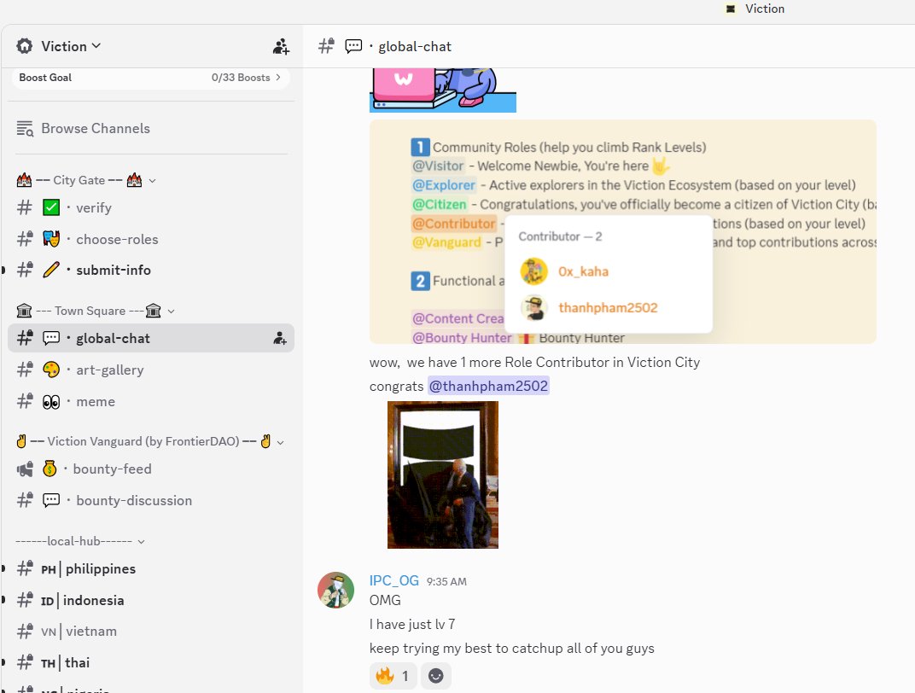Open the submit-info channel
Image resolution: width=915 pixels, height=693 pixels.
(x=150, y=270)
